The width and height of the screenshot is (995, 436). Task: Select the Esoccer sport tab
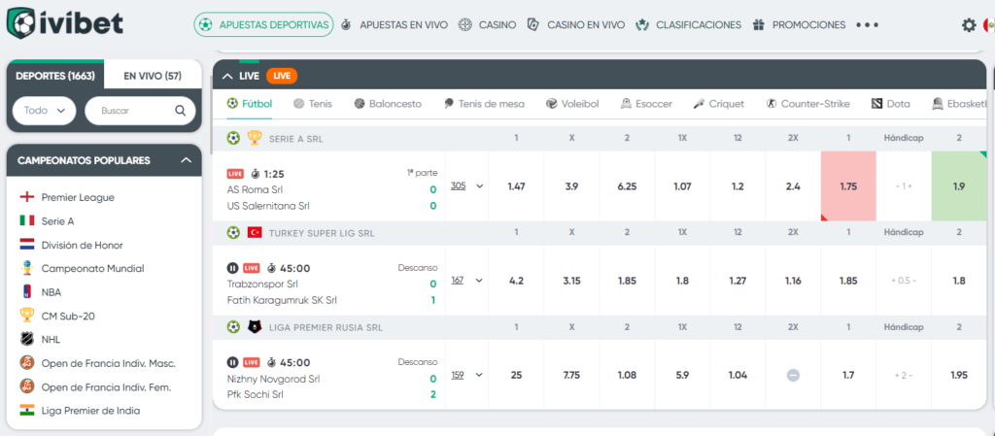point(646,104)
